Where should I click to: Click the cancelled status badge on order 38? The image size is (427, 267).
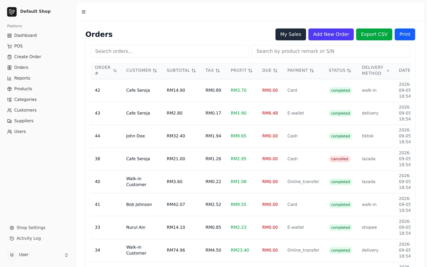pyautogui.click(x=339, y=159)
